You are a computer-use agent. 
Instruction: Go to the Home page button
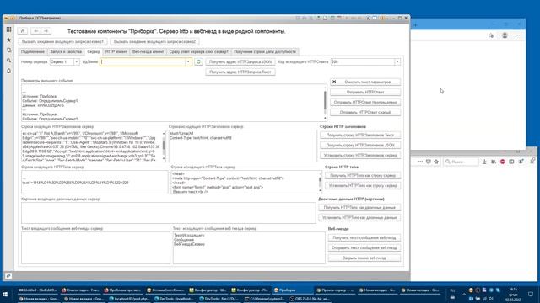click(23, 31)
